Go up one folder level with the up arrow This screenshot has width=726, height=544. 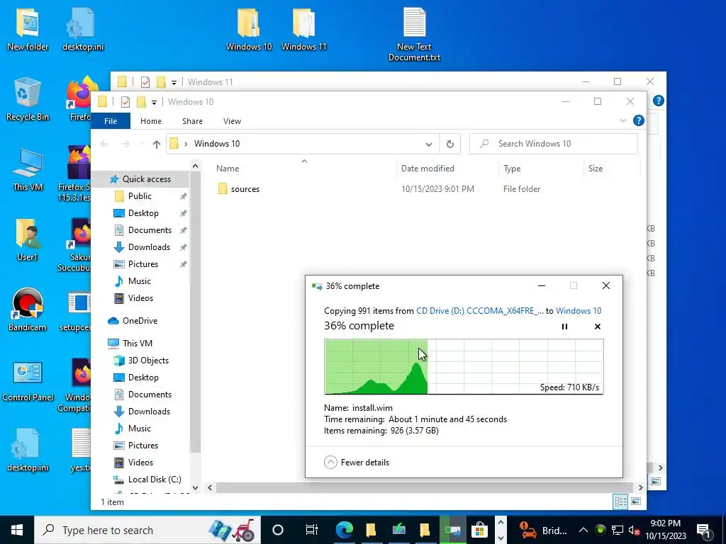pos(157,144)
